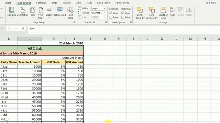Select the GST amount cell 750
This screenshot has height=123, width=220.
[75, 75]
